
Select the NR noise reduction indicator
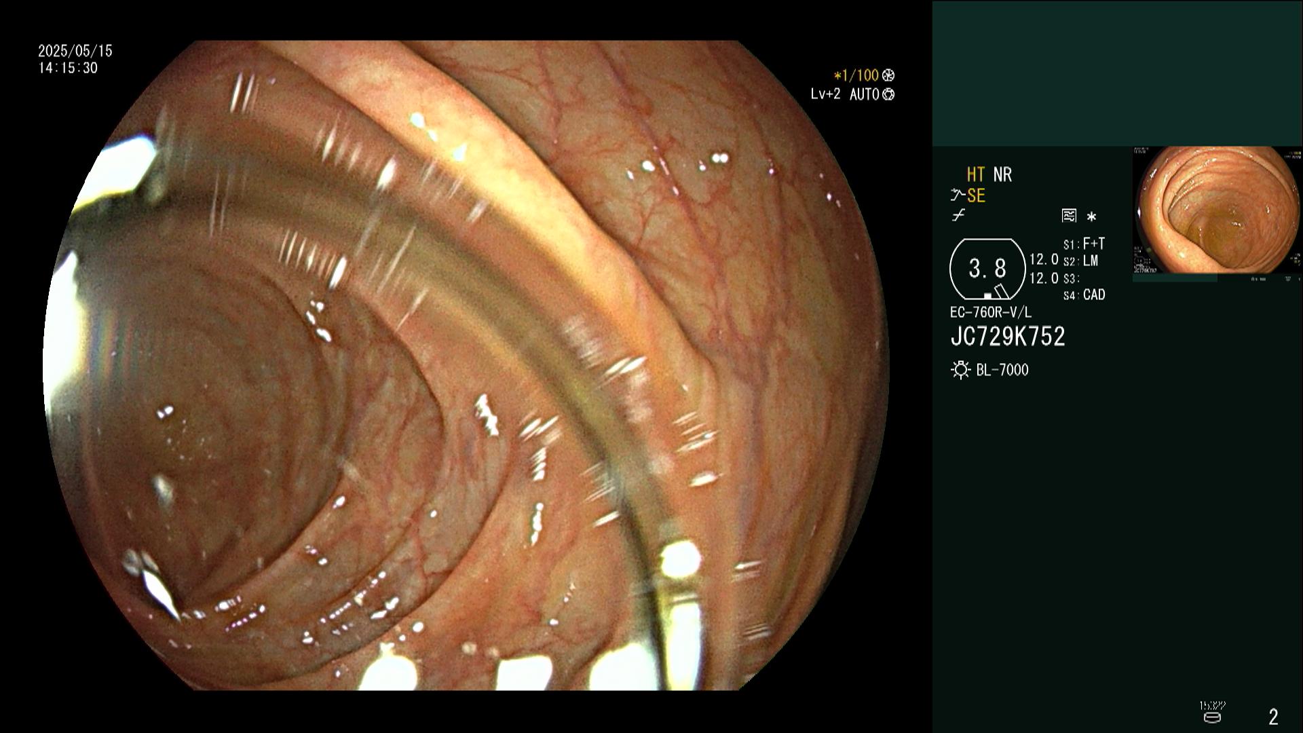(x=1002, y=175)
